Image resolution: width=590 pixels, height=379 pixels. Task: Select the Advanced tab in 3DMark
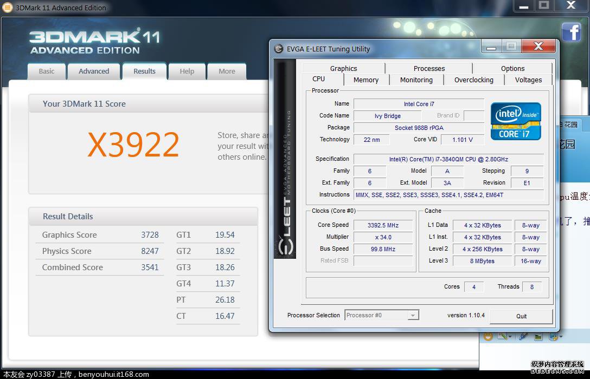click(x=94, y=71)
